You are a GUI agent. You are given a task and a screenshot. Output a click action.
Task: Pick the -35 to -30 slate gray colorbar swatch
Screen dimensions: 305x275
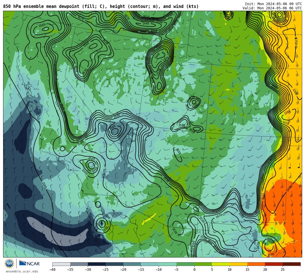coord(79,264)
